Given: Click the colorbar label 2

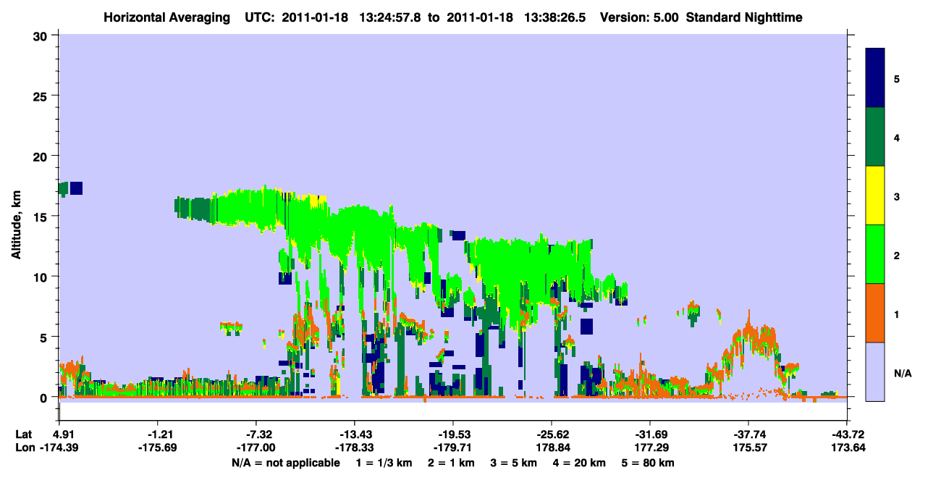Looking at the screenshot, I should 896,255.
